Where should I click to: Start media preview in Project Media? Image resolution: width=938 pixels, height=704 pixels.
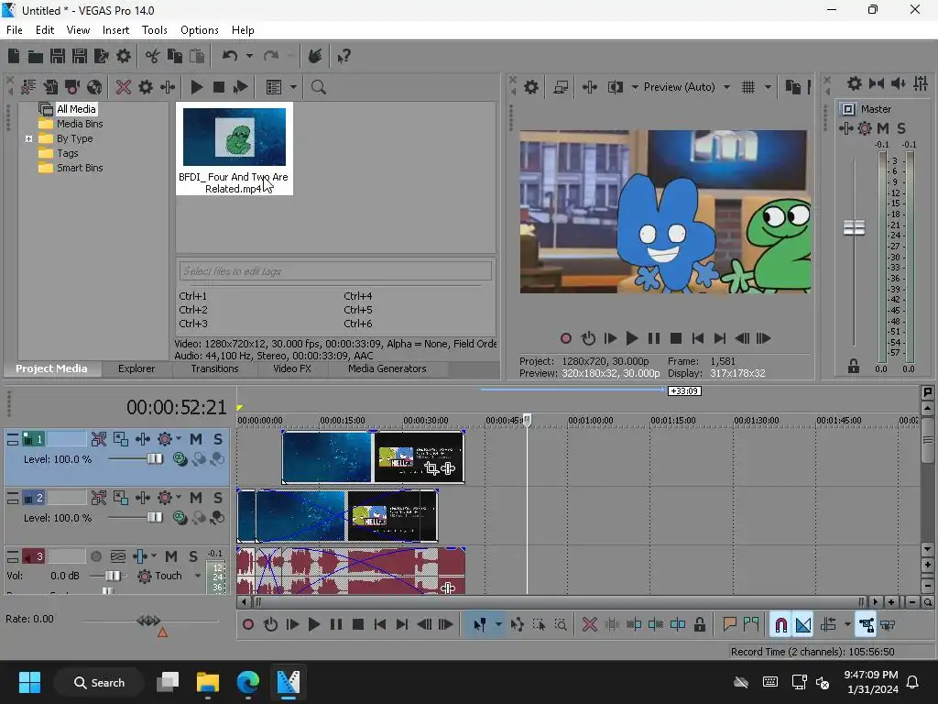tap(196, 87)
